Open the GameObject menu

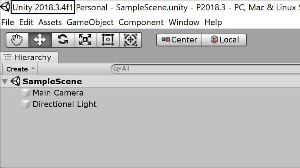point(90,23)
